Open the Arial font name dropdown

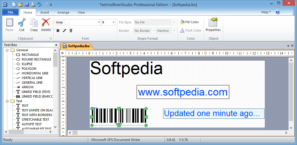(x=99, y=22)
